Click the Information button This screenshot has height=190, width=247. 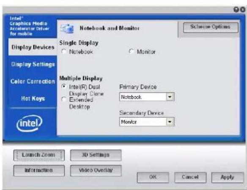(x=39, y=171)
